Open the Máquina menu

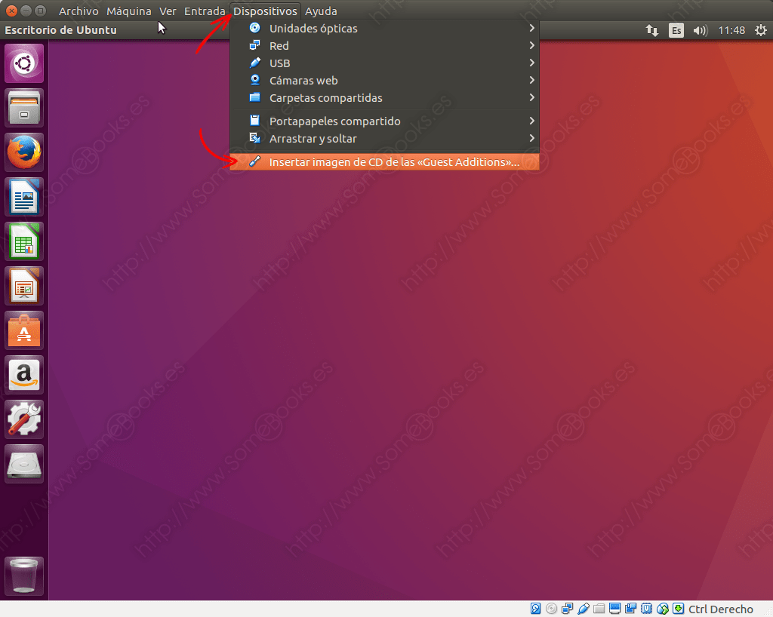click(x=128, y=11)
